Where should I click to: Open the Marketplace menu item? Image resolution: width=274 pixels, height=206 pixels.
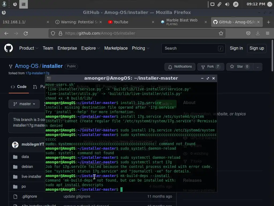116,48
